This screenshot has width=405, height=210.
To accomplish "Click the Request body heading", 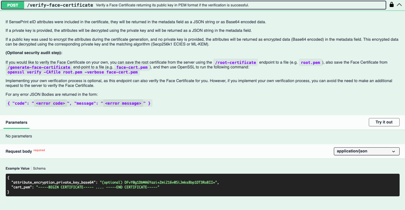I will pyautogui.click(x=19, y=151).
